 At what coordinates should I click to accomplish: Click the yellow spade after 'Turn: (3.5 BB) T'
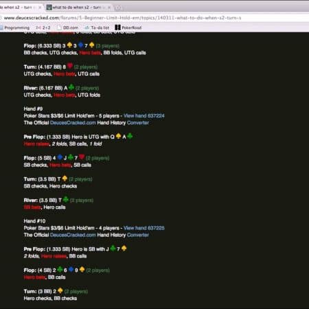point(65,179)
